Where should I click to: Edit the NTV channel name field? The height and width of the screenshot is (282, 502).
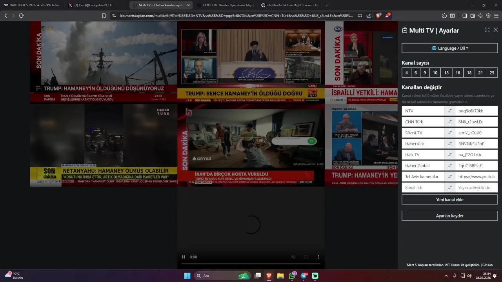(x=423, y=111)
